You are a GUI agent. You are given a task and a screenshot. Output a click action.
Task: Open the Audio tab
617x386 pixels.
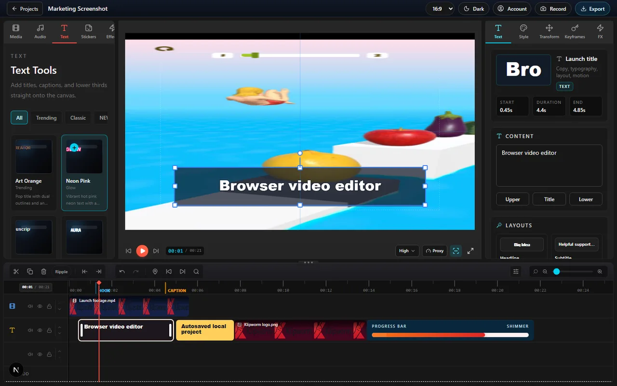pos(40,31)
